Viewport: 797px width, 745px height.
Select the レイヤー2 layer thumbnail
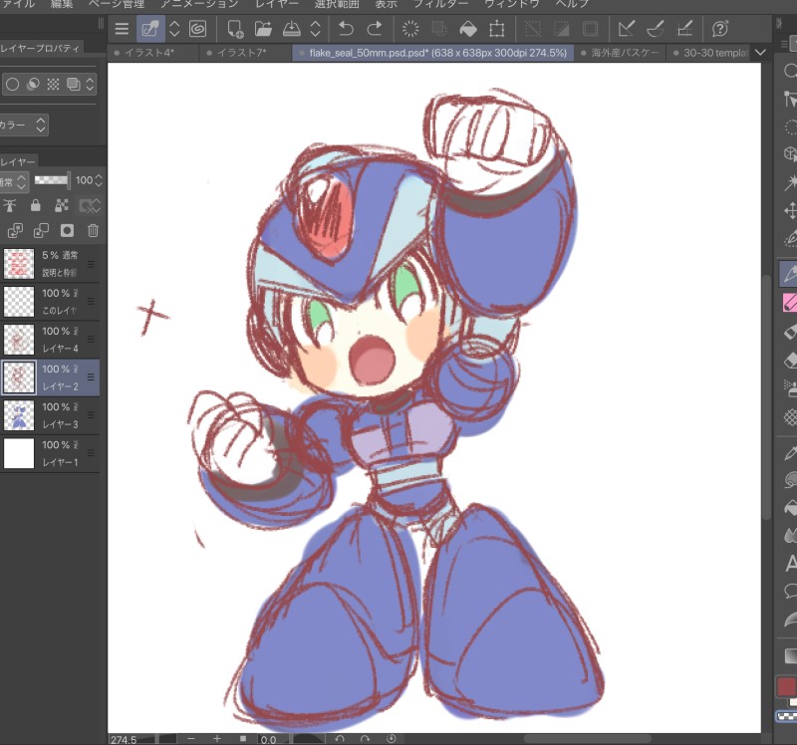pyautogui.click(x=19, y=377)
